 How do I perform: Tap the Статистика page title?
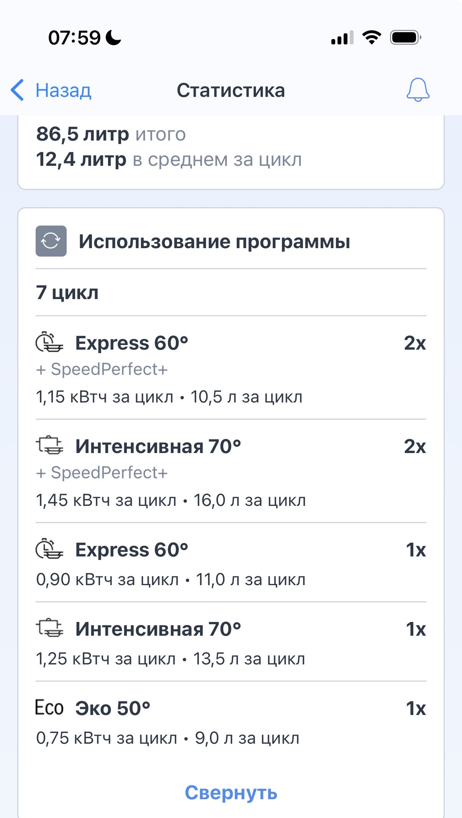pos(231,90)
